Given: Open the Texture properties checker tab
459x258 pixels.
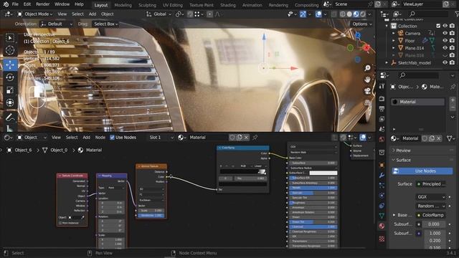Looking at the screenshot, I should click(x=382, y=239).
